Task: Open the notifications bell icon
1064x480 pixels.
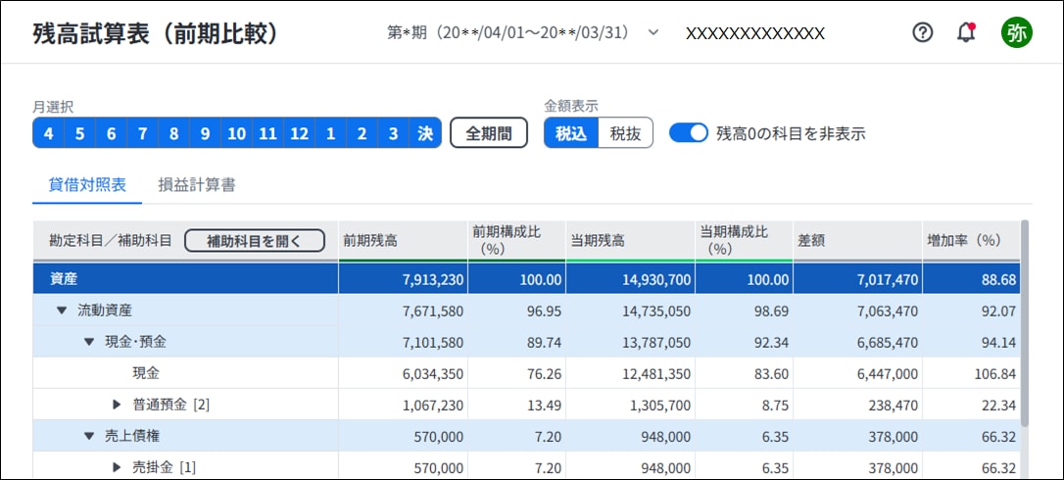Action: (x=966, y=32)
